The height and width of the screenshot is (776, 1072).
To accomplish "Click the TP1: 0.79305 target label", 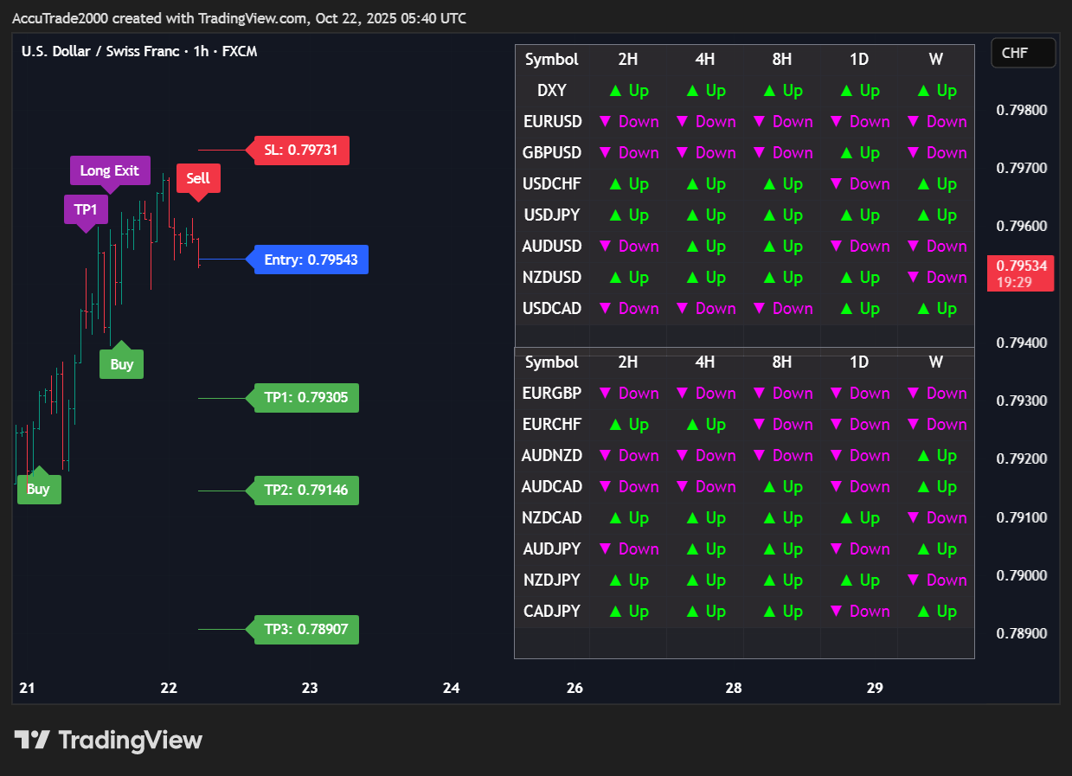I will [x=305, y=398].
